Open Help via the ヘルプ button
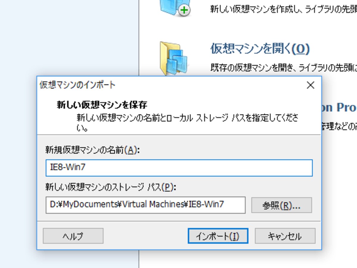Screen dimensions: 357x268 pyautogui.click(x=73, y=236)
